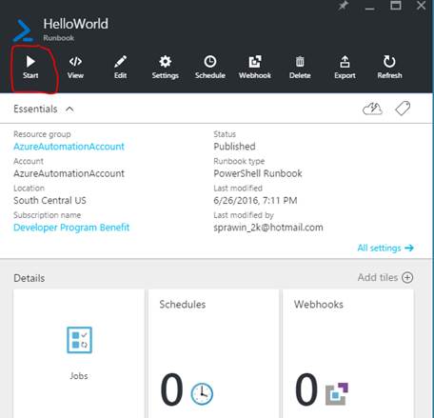Close the HelloWorld blade
Viewport: 434px width, 418px height.
click(422, 6)
